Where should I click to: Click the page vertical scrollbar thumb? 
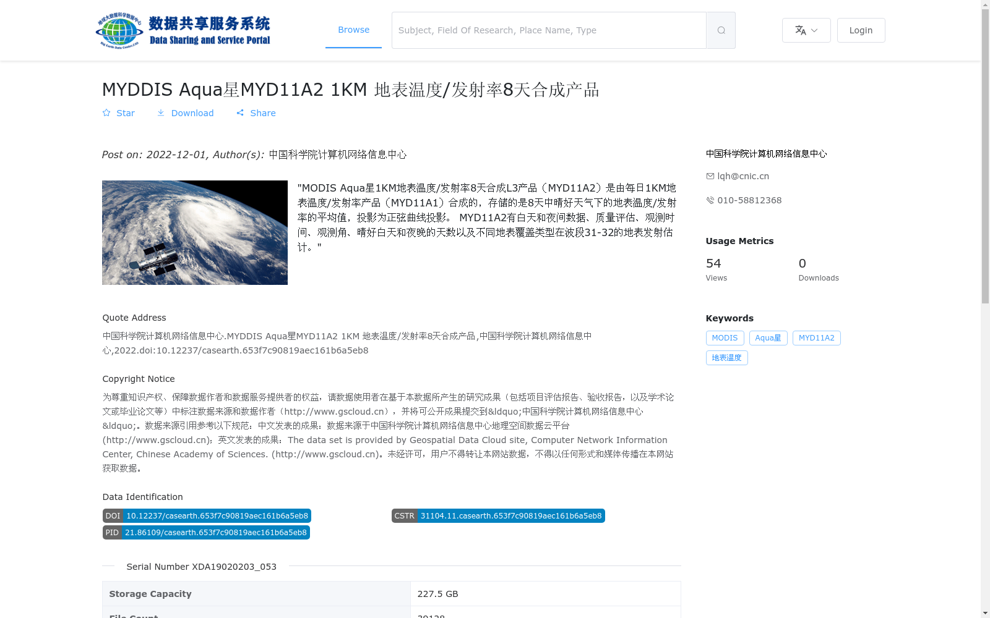pyautogui.click(x=985, y=156)
